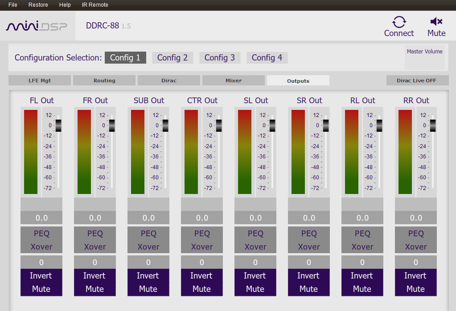Click the RR Out gain fader
Viewport: 456px width, 311px height.
[x=433, y=125]
